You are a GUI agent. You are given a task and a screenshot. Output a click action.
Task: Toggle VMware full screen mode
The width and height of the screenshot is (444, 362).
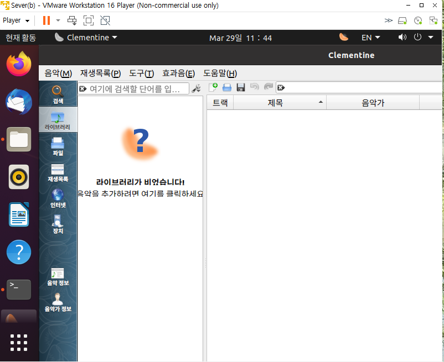pyautogui.click(x=89, y=20)
